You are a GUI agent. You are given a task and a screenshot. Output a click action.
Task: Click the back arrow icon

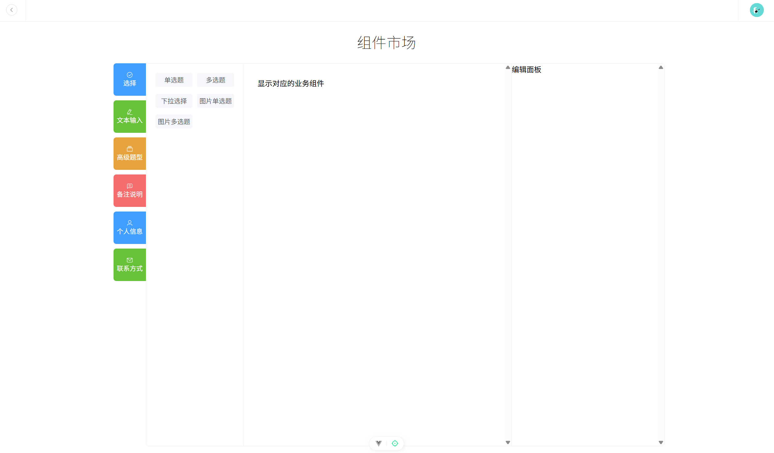tap(12, 10)
